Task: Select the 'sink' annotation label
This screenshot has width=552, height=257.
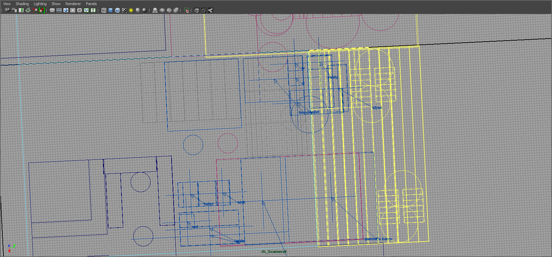Action: 241,202
